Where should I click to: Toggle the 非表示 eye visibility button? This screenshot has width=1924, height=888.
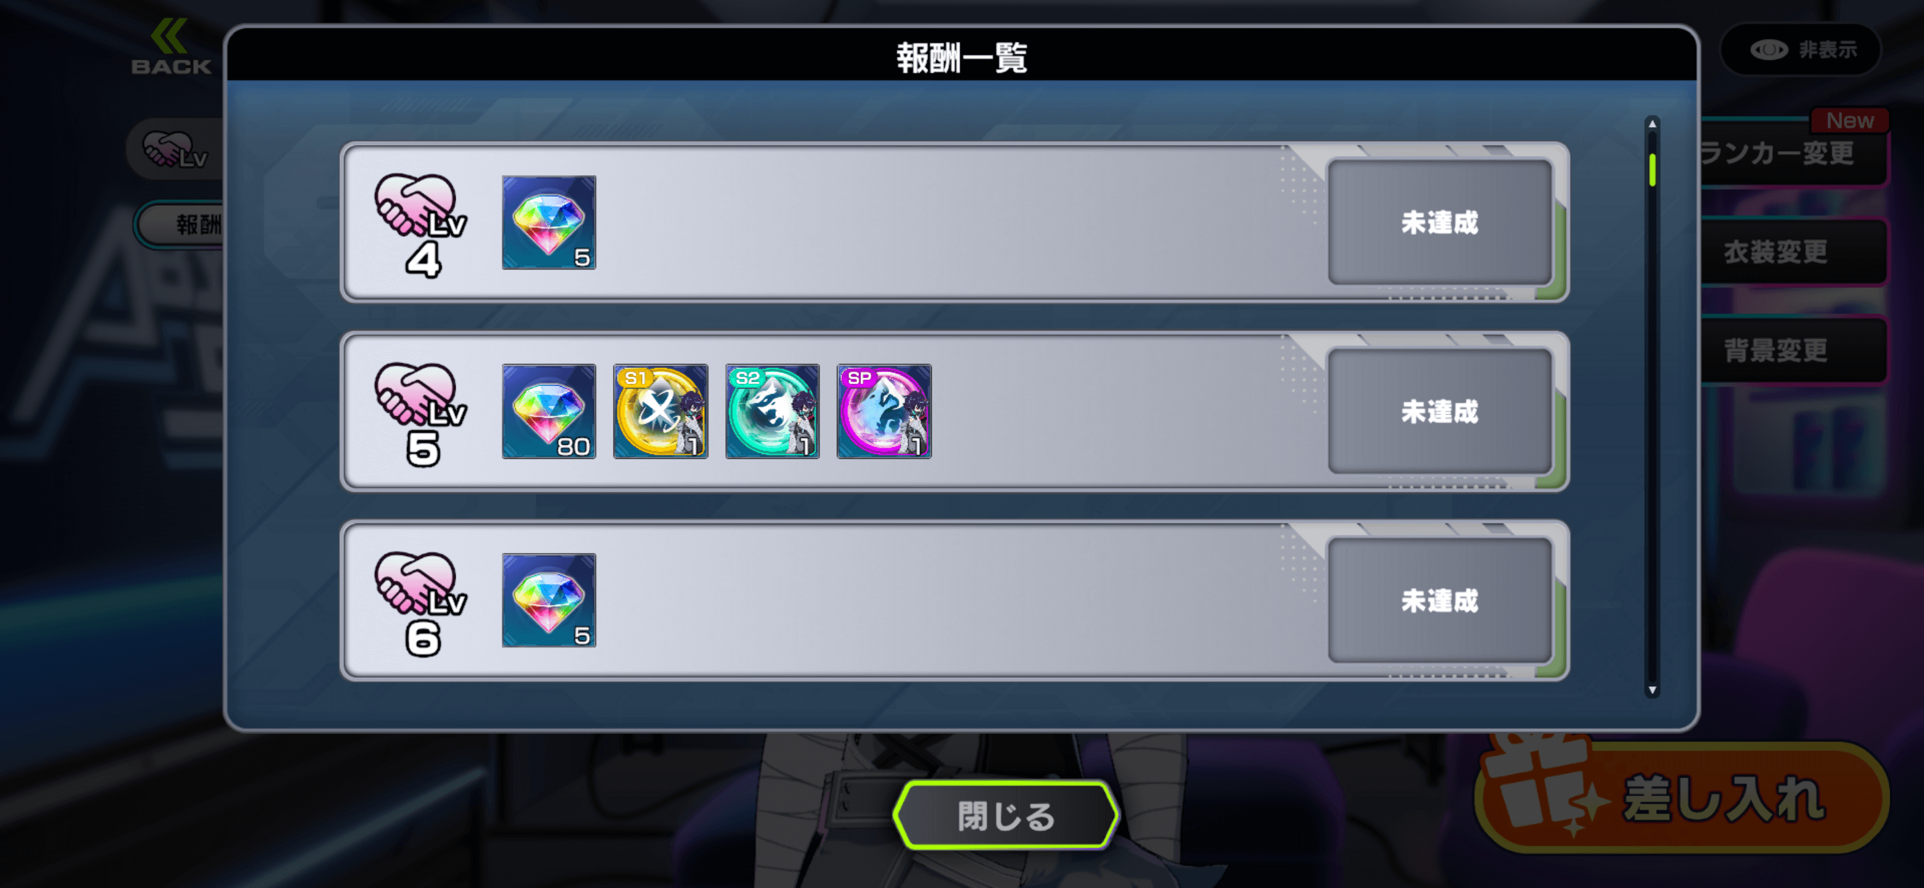click(1801, 50)
